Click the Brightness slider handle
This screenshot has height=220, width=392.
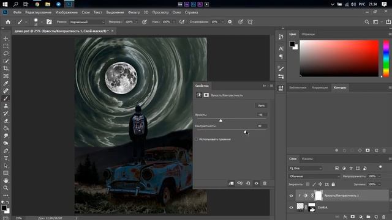pyautogui.click(x=221, y=120)
